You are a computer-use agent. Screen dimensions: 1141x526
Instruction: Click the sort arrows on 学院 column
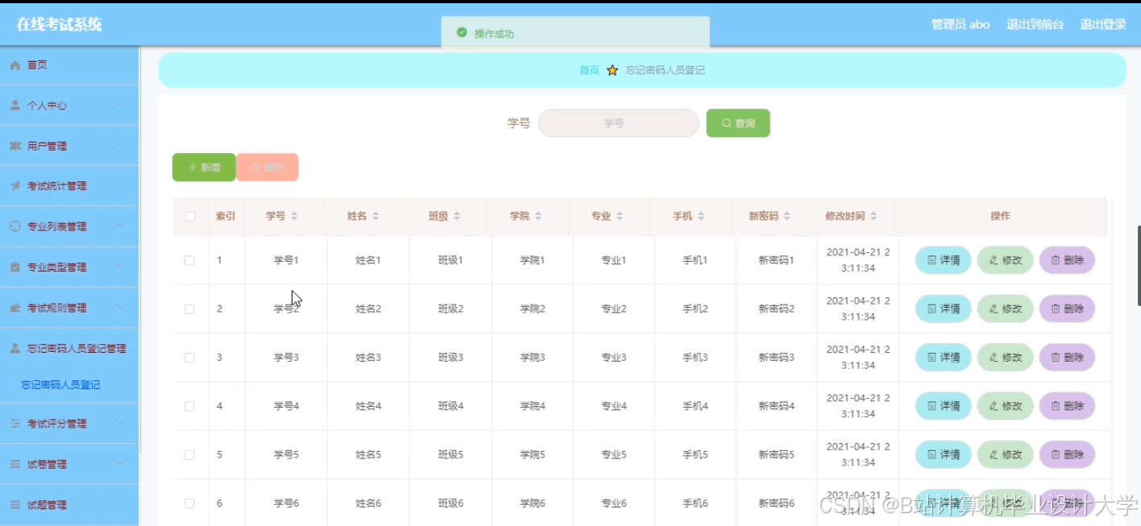pos(538,217)
